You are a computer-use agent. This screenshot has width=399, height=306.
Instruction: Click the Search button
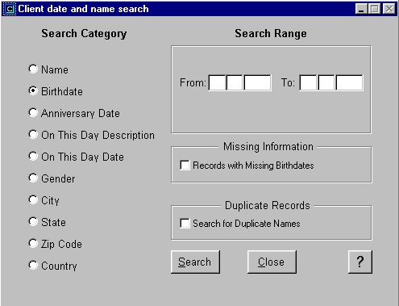[x=195, y=262]
